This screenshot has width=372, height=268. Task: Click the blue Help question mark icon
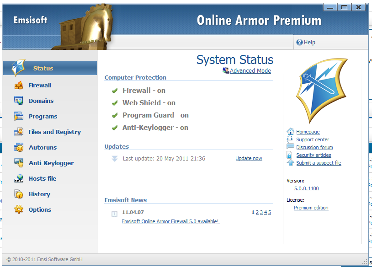pos(299,42)
